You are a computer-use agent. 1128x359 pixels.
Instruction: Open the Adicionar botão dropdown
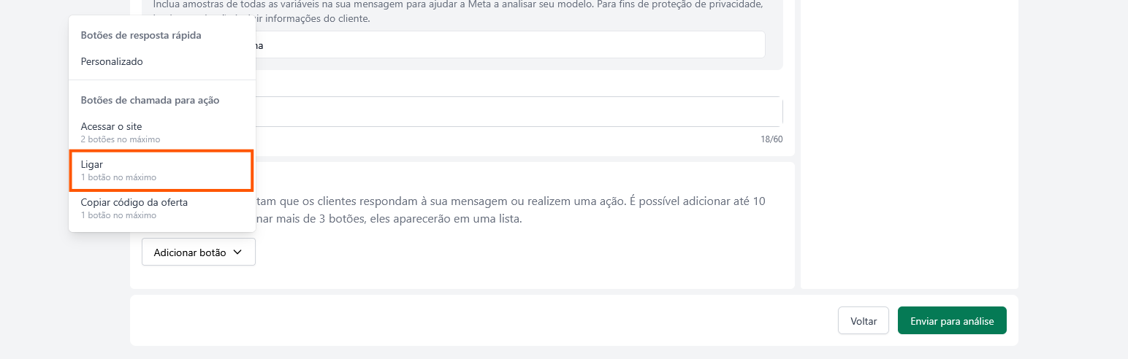click(198, 252)
